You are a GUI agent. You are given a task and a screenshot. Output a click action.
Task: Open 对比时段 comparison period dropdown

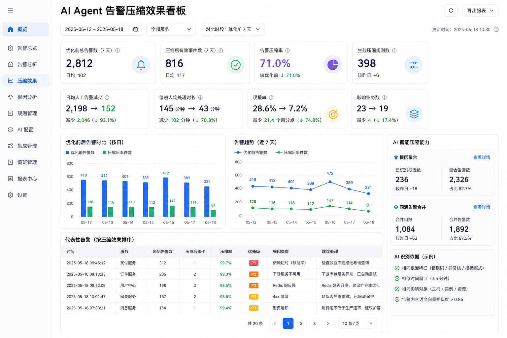(x=233, y=29)
